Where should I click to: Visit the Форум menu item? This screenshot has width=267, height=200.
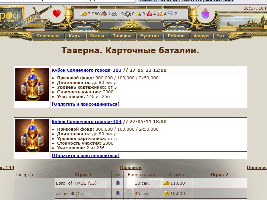pyautogui.click(x=201, y=36)
